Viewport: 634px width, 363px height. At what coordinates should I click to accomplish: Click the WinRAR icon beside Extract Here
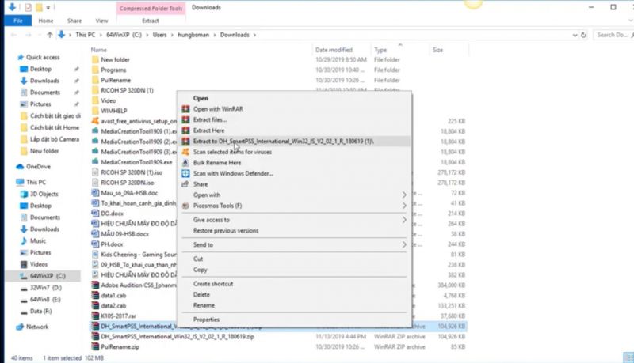(185, 130)
